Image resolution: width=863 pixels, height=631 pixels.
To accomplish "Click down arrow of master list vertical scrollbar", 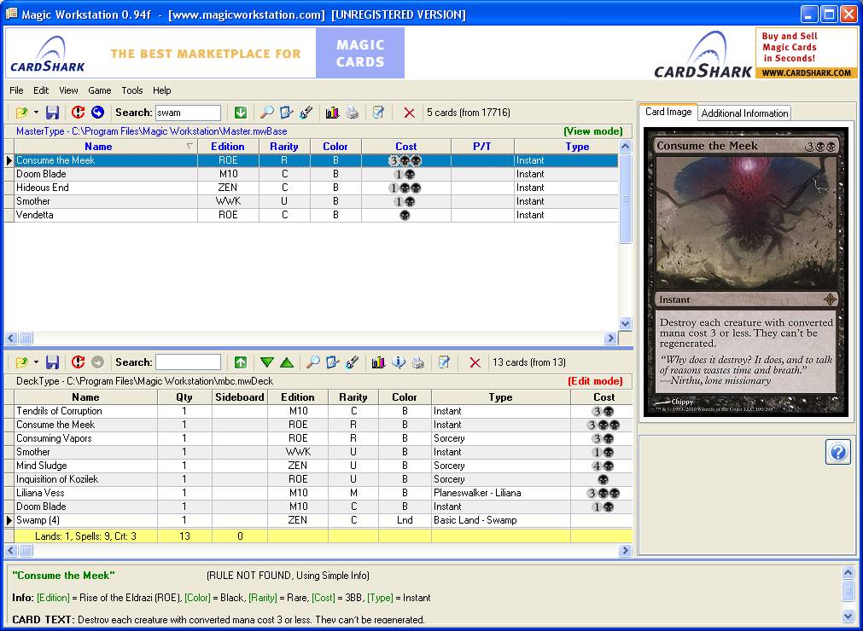I will (x=625, y=323).
